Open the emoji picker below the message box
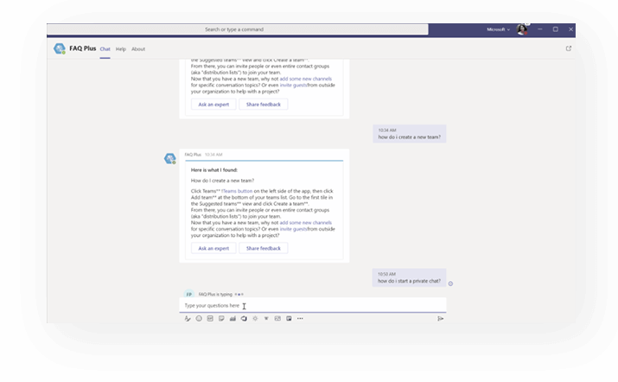 click(199, 319)
